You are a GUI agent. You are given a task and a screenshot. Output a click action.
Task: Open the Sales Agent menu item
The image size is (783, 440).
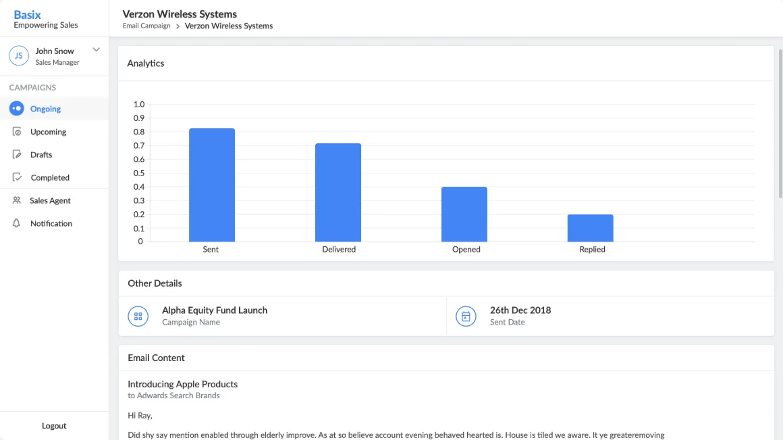click(54, 200)
